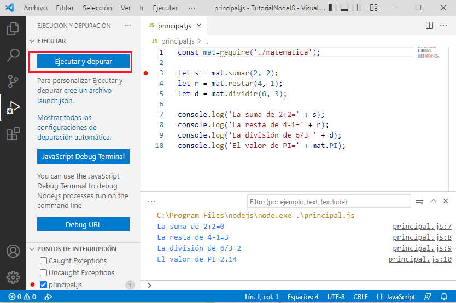Open the Ver menu
Image resolution: width=456 pixels, height=303 pixels.
click(126, 8)
